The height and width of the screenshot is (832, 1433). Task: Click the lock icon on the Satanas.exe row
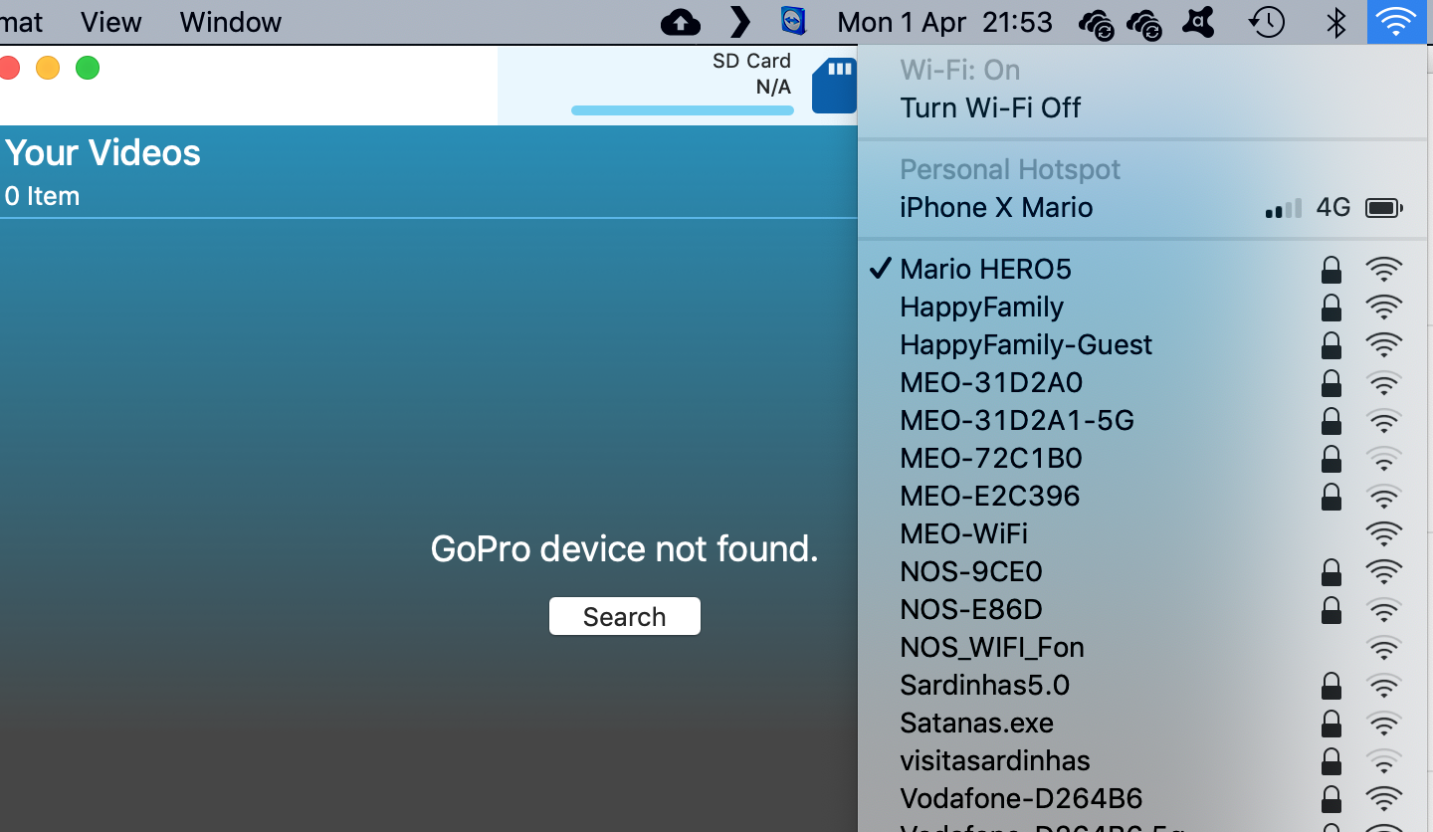[1331, 724]
